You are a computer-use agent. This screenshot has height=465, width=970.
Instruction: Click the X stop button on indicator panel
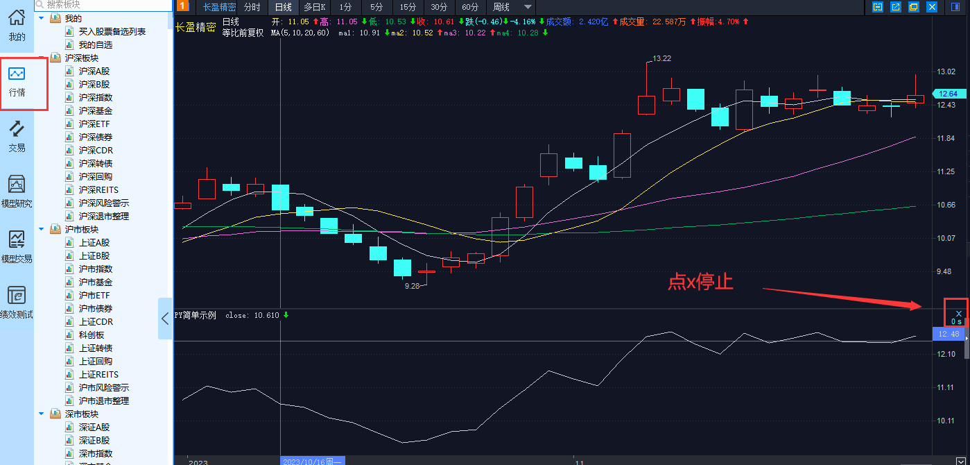[958, 313]
